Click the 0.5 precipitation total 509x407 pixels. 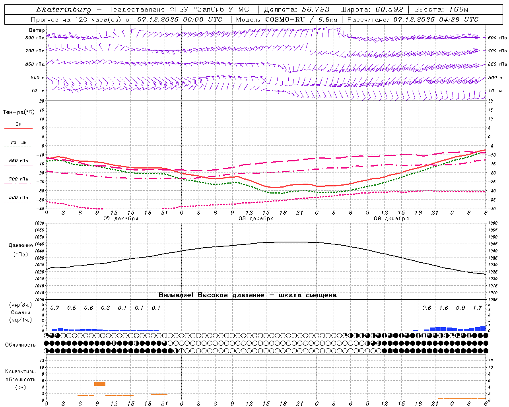(x=72, y=308)
